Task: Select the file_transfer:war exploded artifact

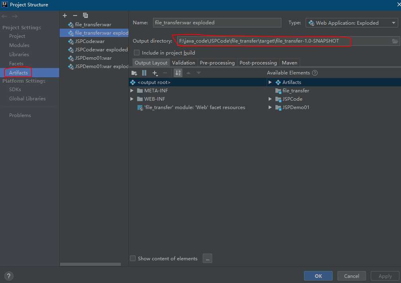Action: 94,33
